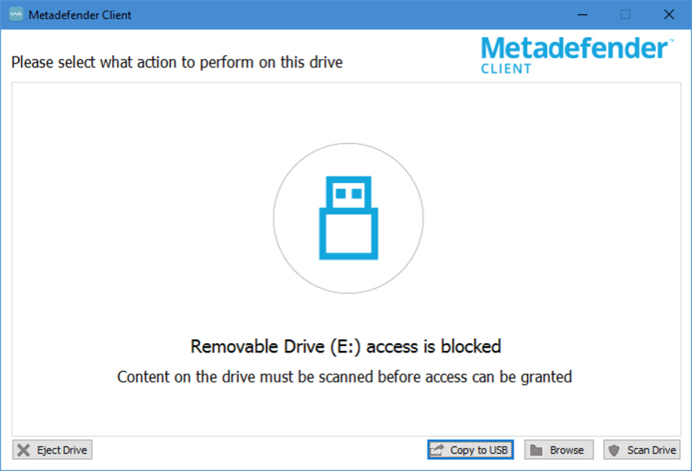Select the Browse button label
This screenshot has height=471, width=692.
pyautogui.click(x=566, y=450)
